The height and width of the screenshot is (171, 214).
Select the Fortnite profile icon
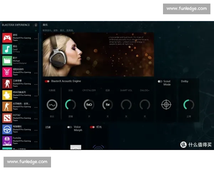pos(7,141)
